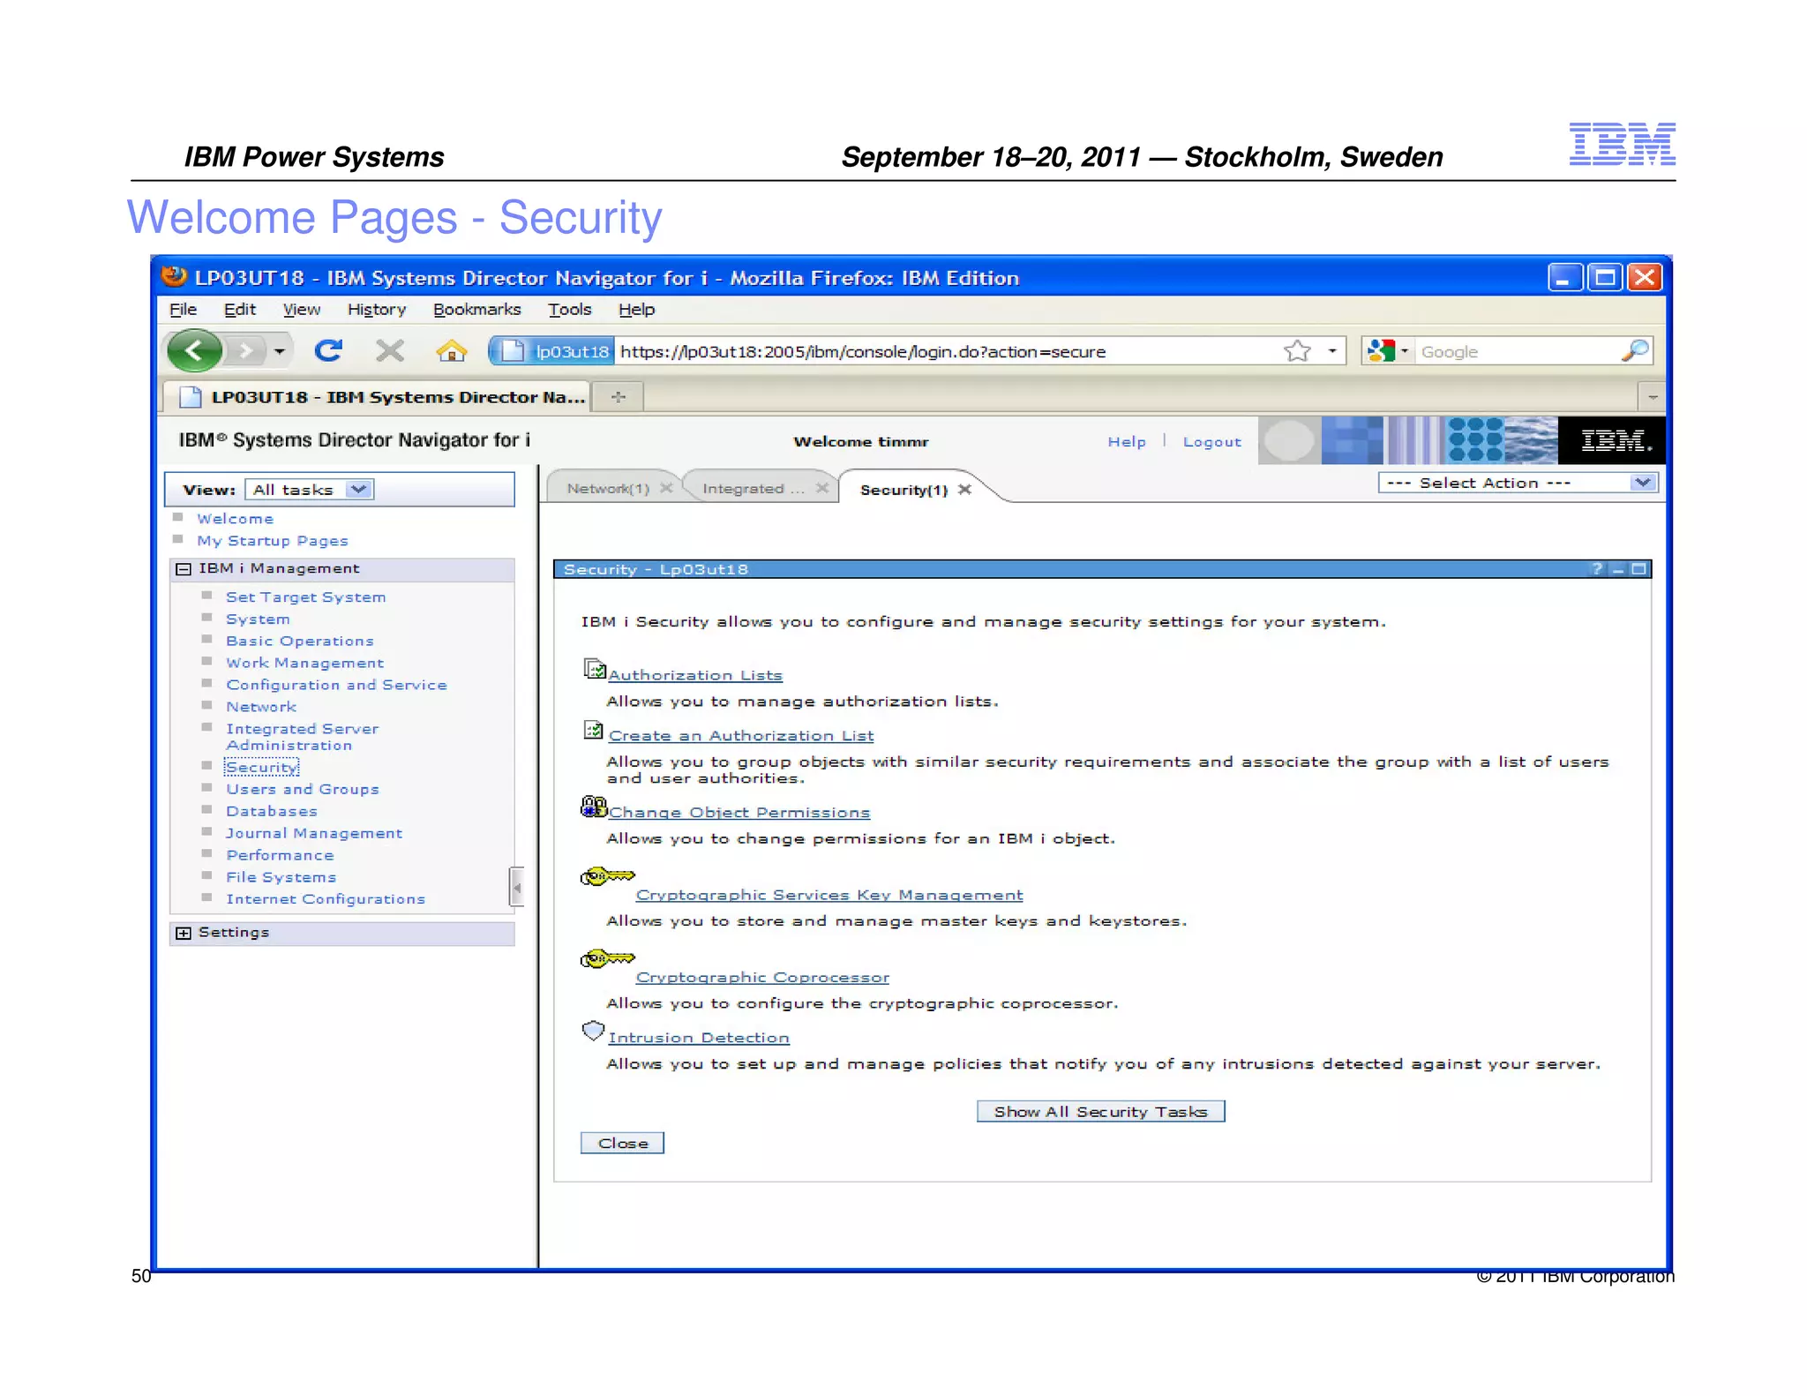
Task: Click the Cryptographic Services Key Management key icon
Action: [607, 876]
